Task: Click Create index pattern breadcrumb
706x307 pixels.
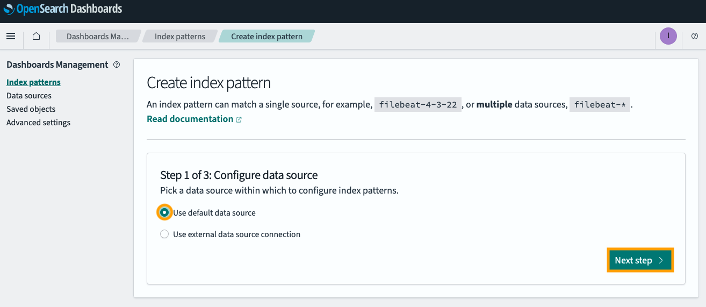Action: point(267,36)
